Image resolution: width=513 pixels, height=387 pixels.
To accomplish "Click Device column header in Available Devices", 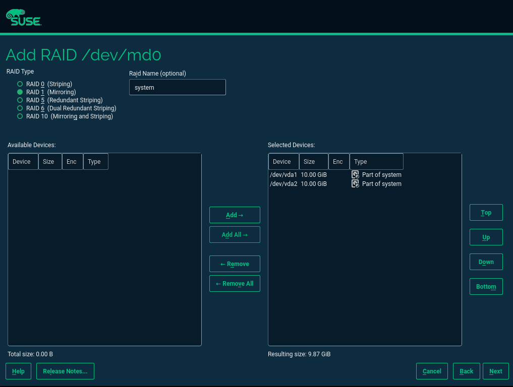I will (23, 162).
